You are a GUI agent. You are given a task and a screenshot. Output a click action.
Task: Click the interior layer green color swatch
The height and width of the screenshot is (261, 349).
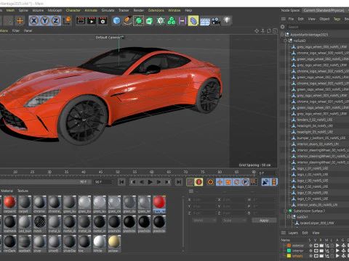coord(289,251)
